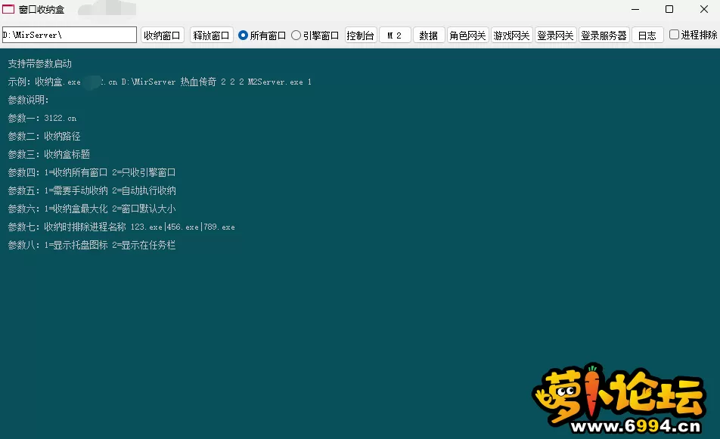Open the 控制台 tab
Image resolution: width=720 pixels, height=439 pixels.
[361, 36]
